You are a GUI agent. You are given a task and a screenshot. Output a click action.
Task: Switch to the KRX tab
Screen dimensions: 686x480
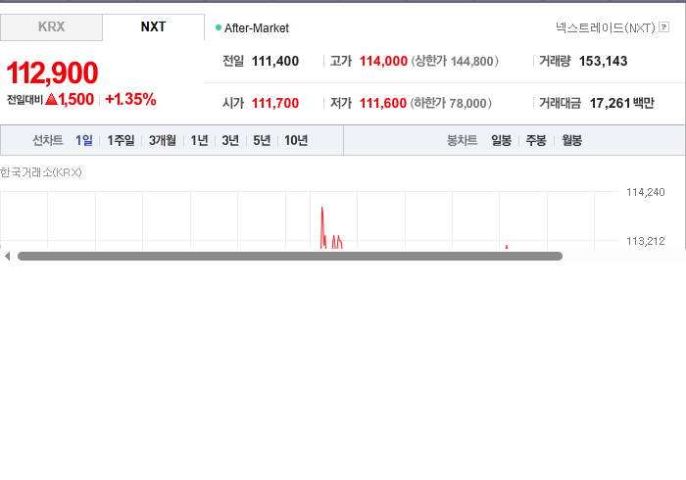51,27
